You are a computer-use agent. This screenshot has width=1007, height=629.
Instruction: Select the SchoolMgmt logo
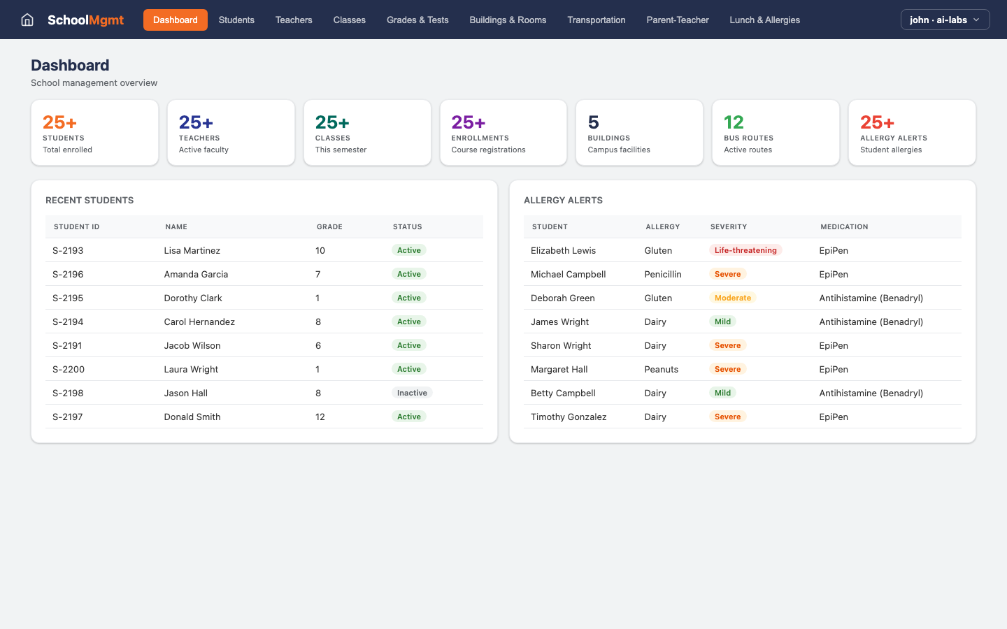point(85,20)
